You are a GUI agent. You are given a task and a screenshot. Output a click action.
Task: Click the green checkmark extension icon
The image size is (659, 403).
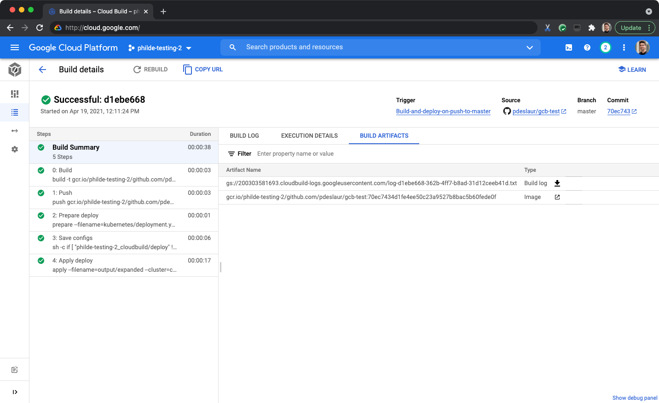(562, 28)
